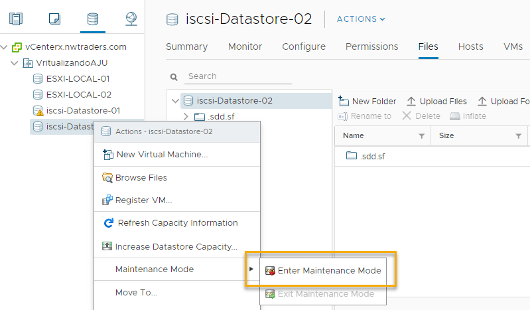530x310 pixels.
Task: Expand the .sdd.sf folder in tree
Action: [186, 117]
